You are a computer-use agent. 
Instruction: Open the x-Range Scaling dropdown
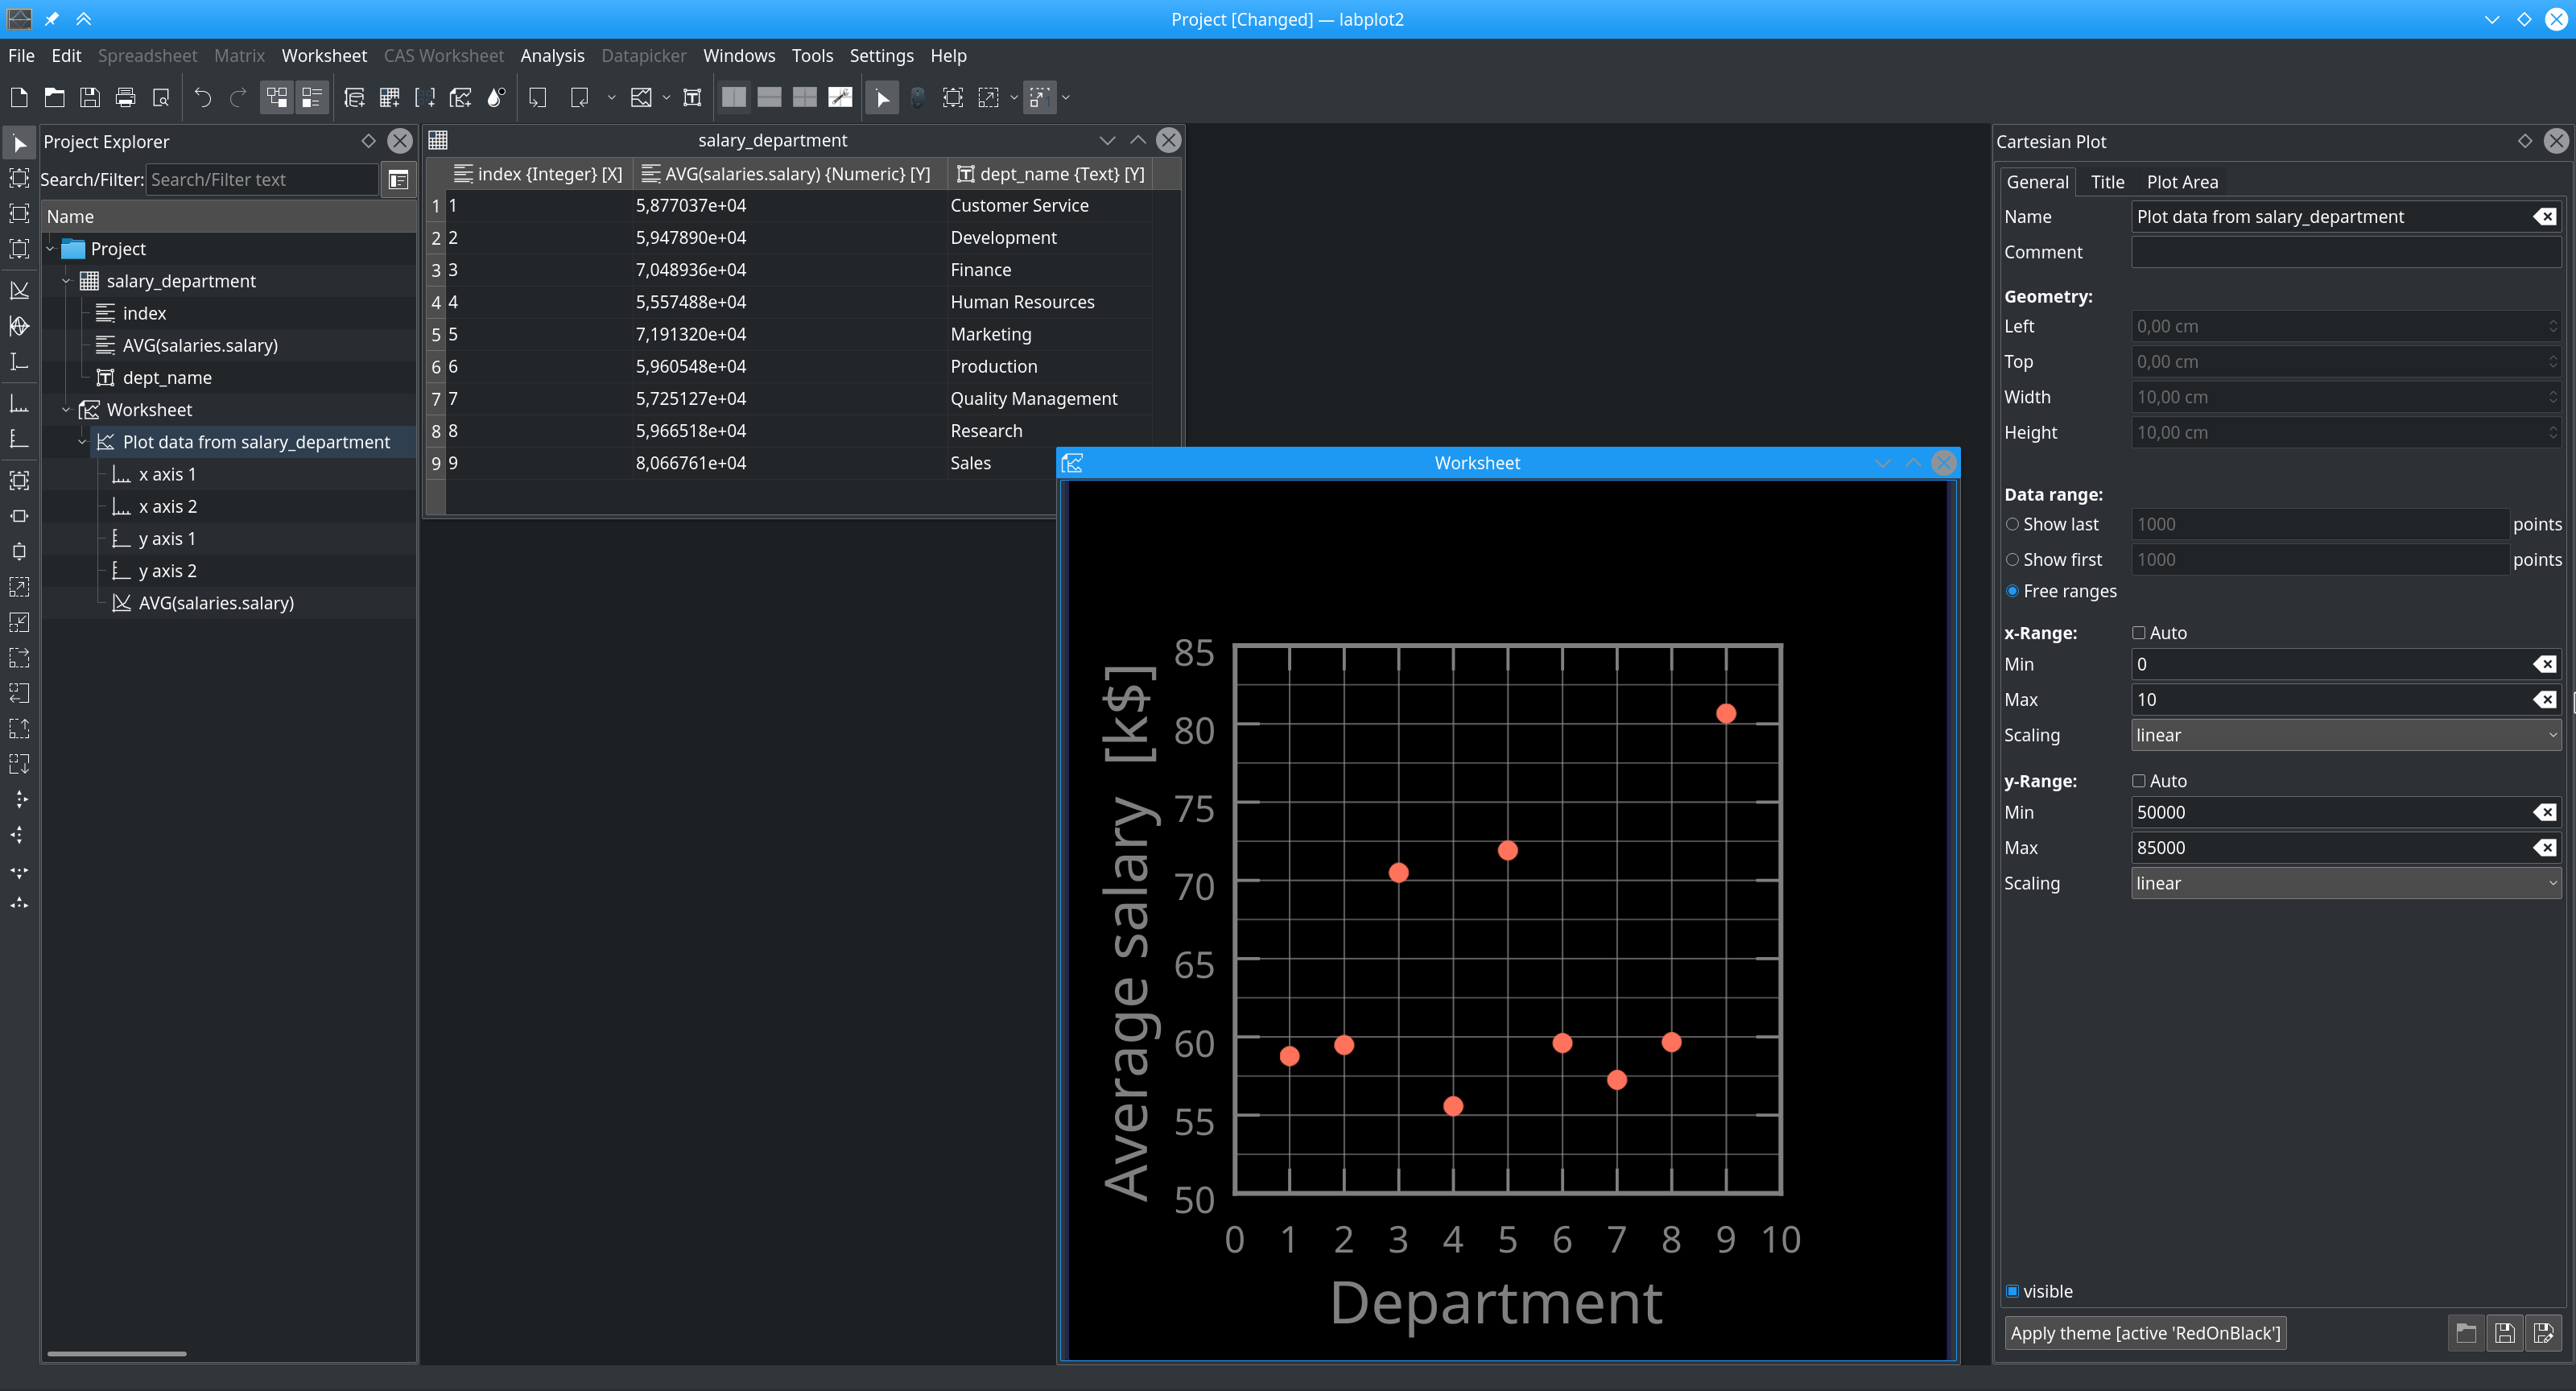[2345, 735]
